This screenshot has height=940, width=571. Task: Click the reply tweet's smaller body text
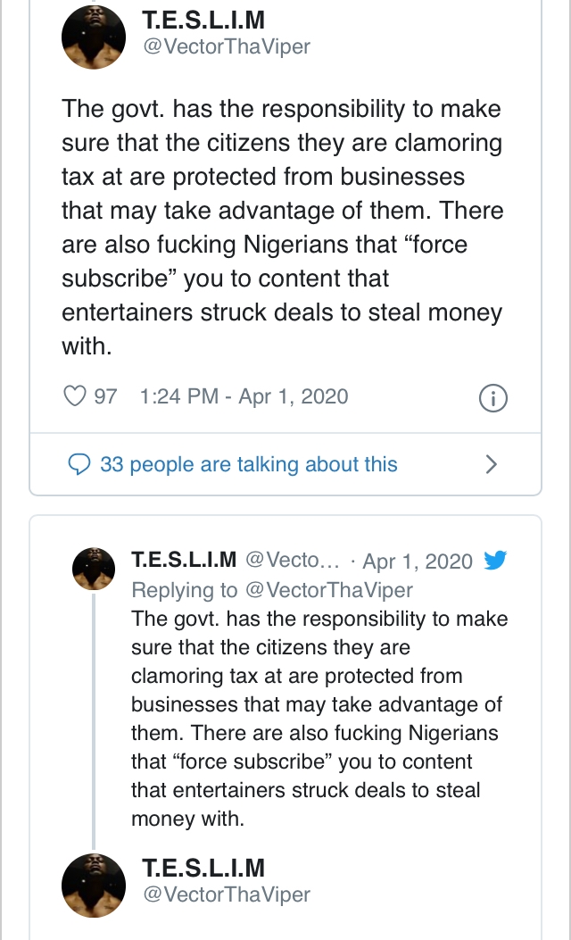coord(317,719)
